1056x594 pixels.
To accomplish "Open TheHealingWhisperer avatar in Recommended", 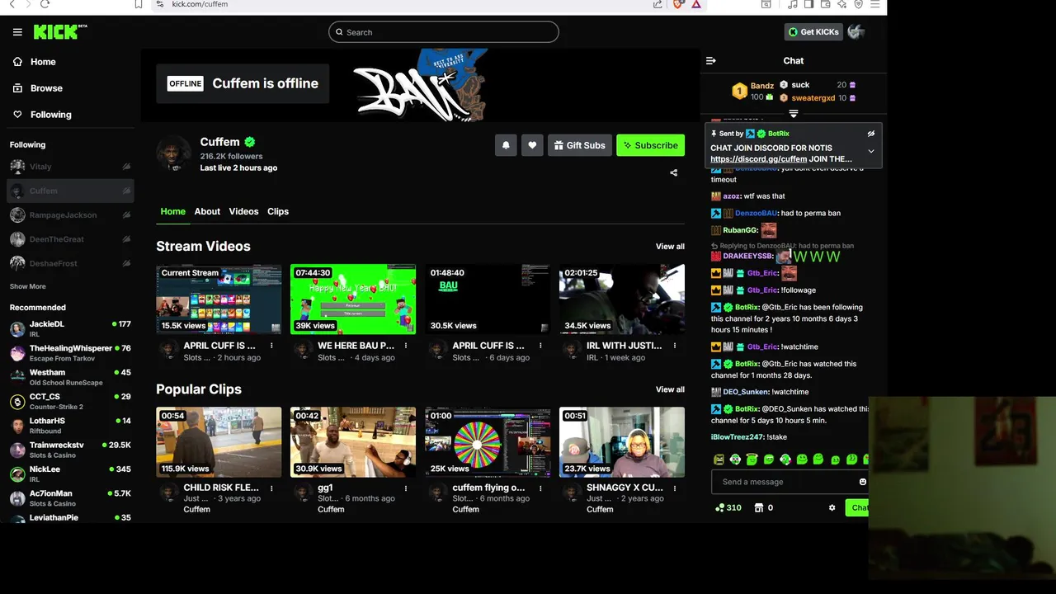I will [x=17, y=353].
